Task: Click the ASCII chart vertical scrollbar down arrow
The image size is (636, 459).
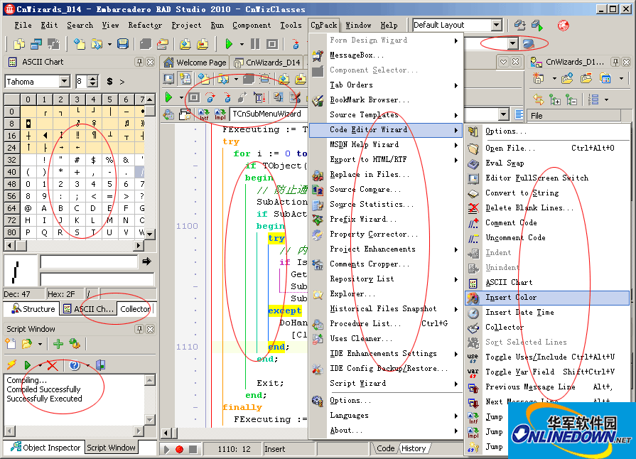Action: 150,234
